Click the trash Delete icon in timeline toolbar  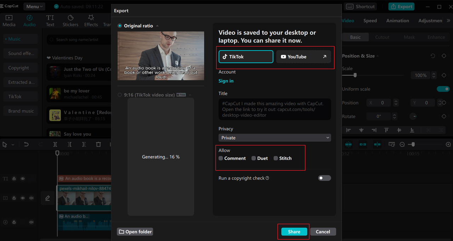click(98, 145)
